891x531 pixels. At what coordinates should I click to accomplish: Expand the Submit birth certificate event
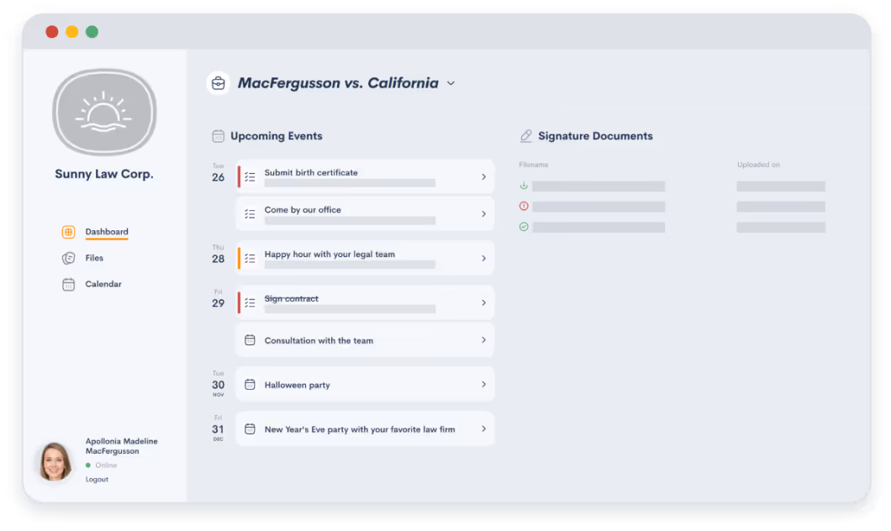pos(483,176)
